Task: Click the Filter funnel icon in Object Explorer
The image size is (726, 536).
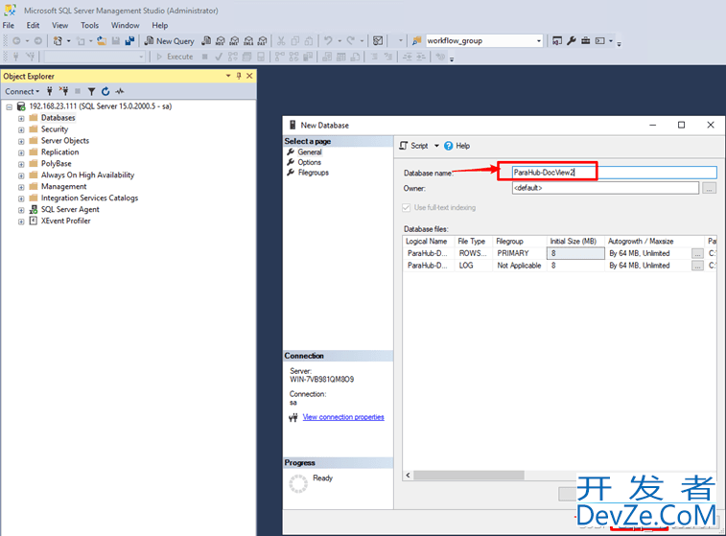Action: 92,91
